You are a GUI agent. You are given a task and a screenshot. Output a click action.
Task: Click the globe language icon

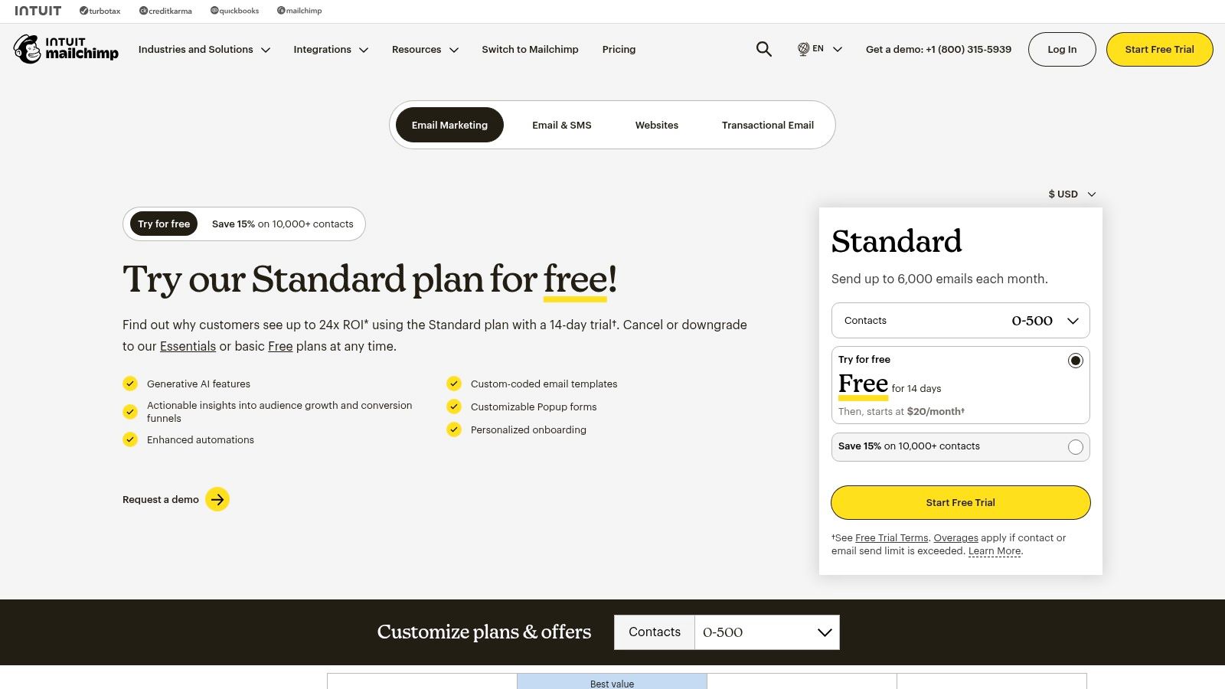pos(802,49)
